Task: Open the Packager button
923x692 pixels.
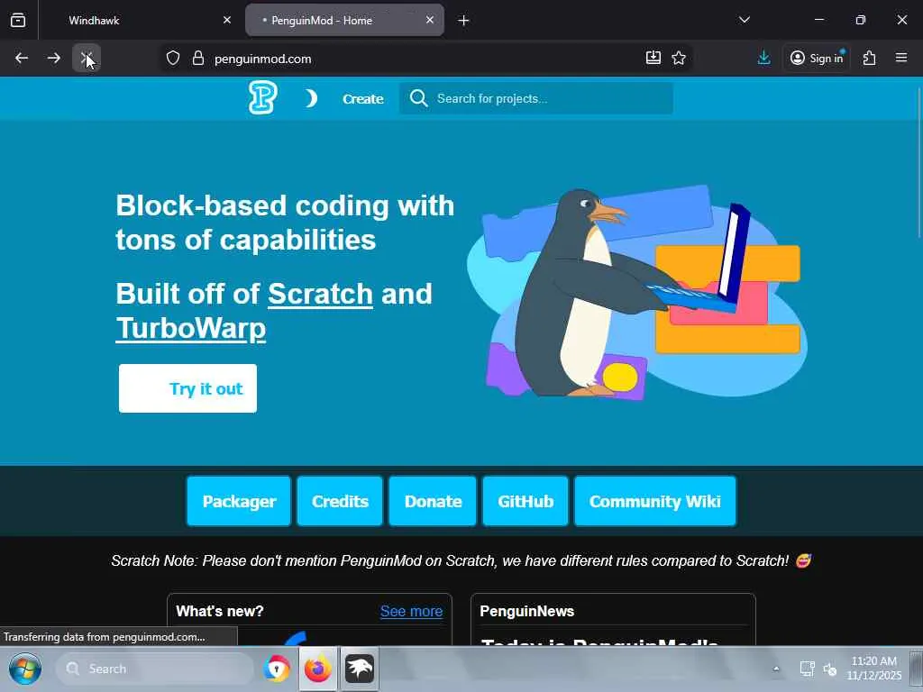Action: coord(239,501)
